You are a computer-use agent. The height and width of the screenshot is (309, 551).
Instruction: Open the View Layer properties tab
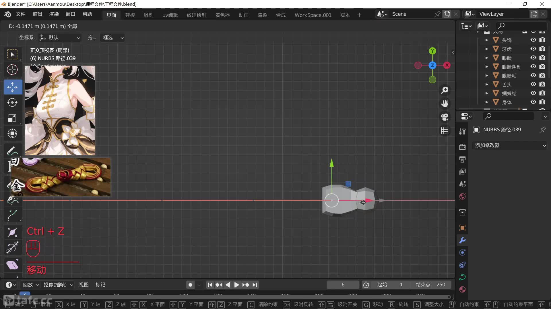(462, 172)
